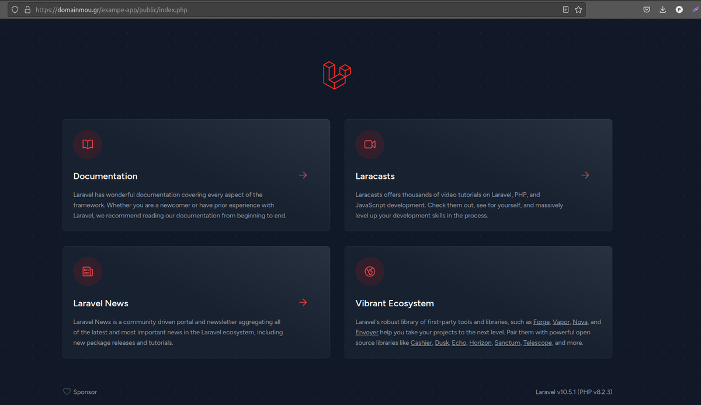Image resolution: width=701 pixels, height=405 pixels.
Task: Click the Laravel v10.5.1 version text
Action: tap(574, 392)
